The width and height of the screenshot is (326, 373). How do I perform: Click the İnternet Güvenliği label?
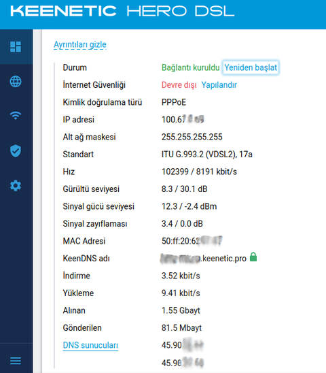[x=94, y=85]
